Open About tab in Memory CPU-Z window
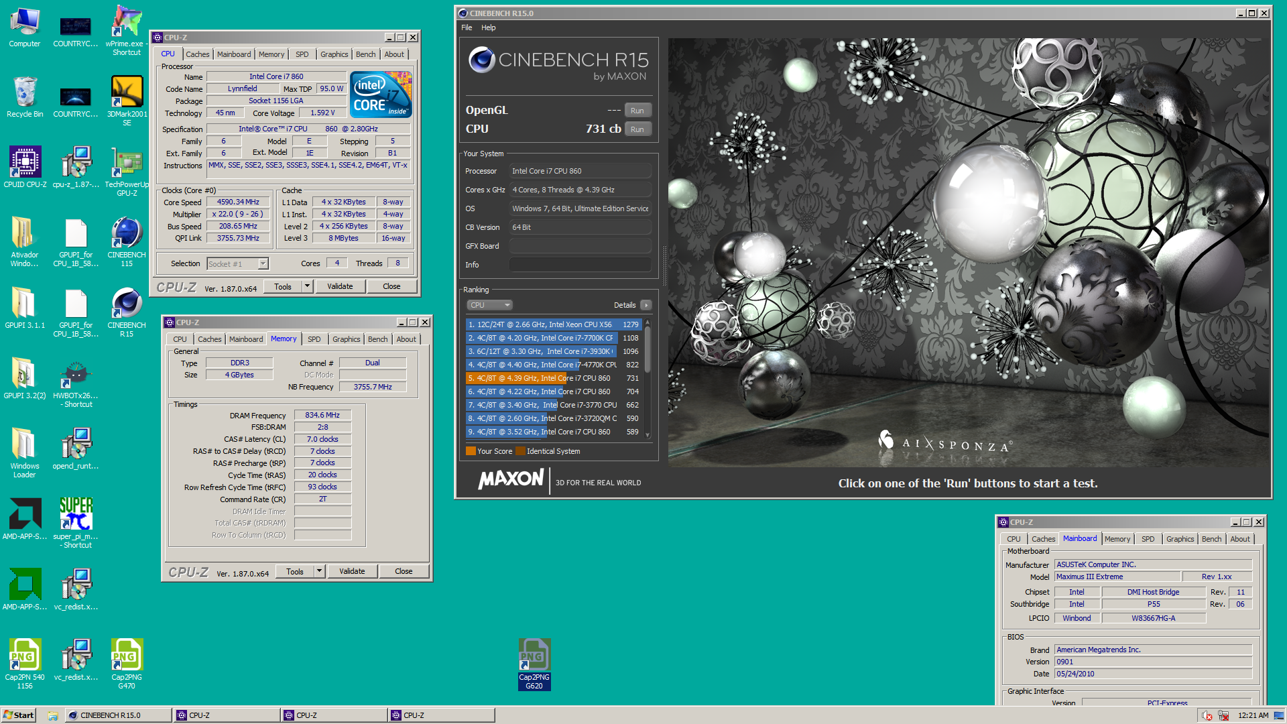 click(x=406, y=339)
